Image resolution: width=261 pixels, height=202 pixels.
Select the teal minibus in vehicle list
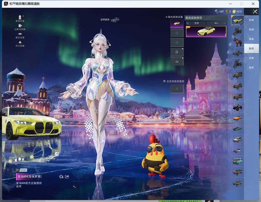coord(237,161)
